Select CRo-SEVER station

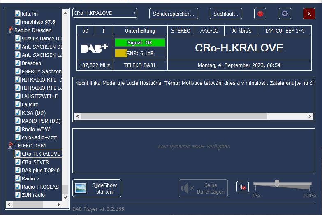coord(35,162)
